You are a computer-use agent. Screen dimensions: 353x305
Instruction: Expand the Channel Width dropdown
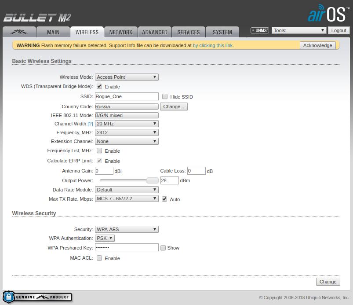click(127, 124)
